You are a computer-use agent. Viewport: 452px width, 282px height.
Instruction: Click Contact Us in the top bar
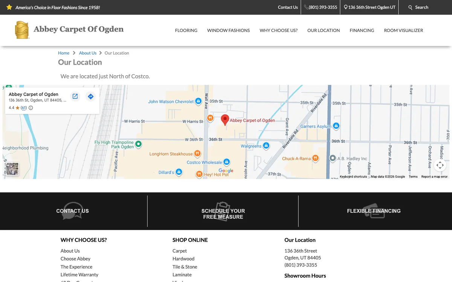[288, 7]
